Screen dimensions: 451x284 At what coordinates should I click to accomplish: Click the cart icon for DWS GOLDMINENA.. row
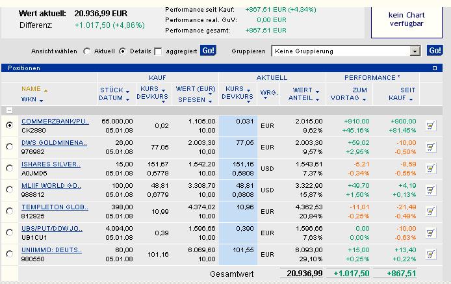(431, 147)
